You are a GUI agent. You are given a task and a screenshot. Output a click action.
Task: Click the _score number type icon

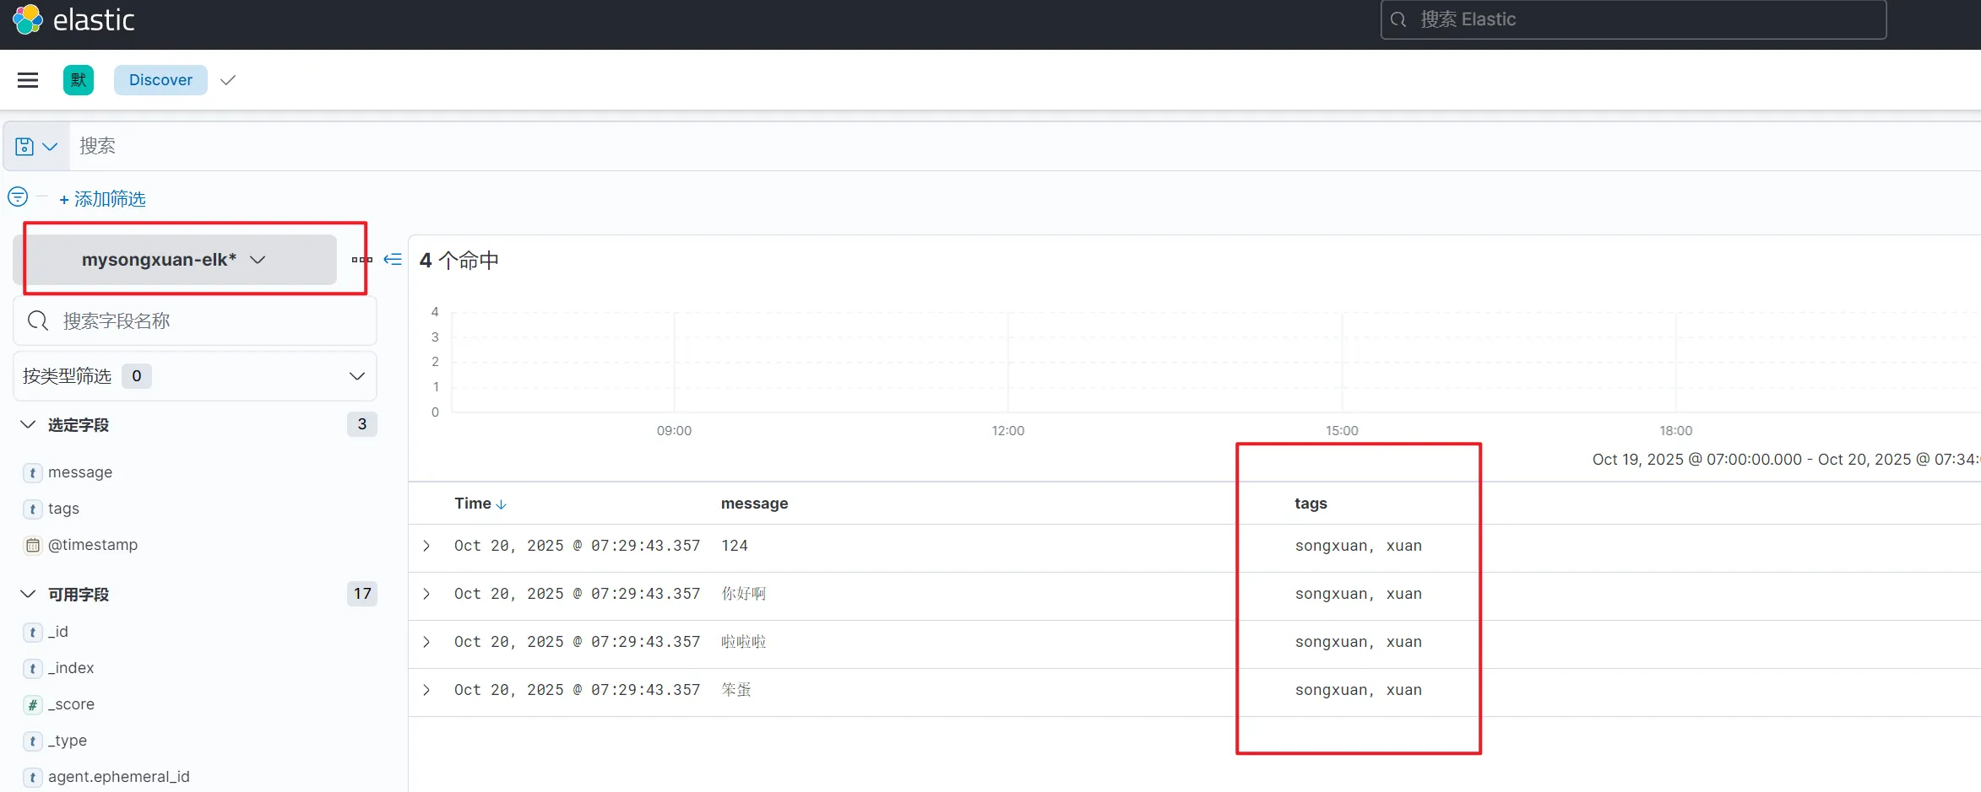pos(32,705)
